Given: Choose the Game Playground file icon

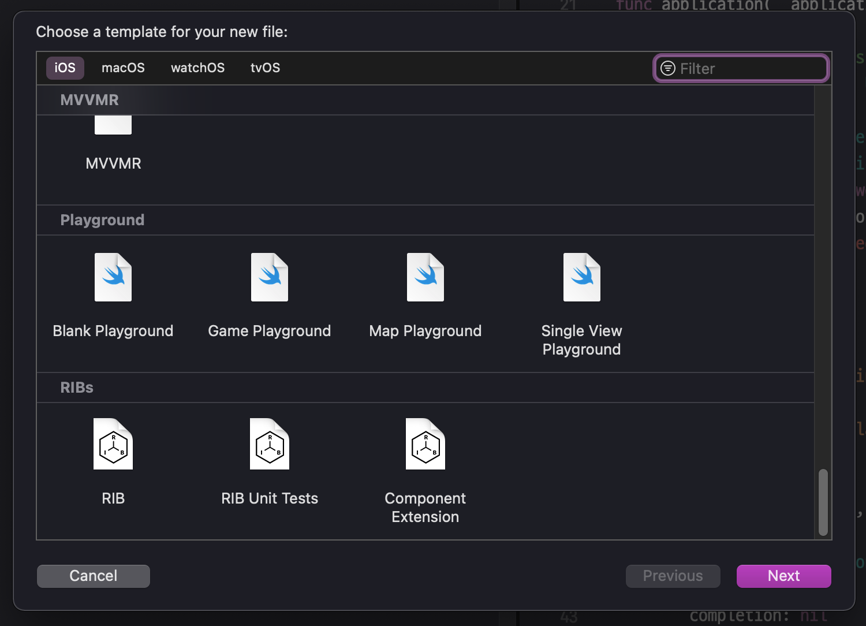Looking at the screenshot, I should coord(269,277).
